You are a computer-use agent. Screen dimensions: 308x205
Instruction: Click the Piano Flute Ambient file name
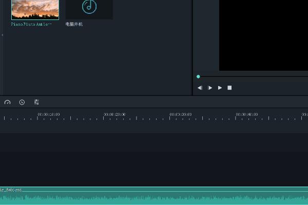31,24
